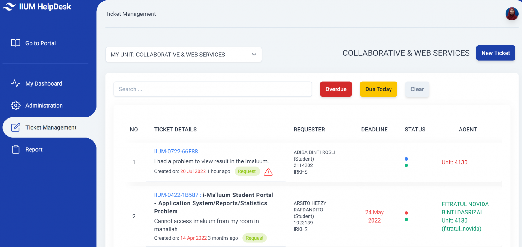This screenshot has height=247, width=522.
Task: Open ticket link IIUM-0422-1B587
Action: pos(176,195)
